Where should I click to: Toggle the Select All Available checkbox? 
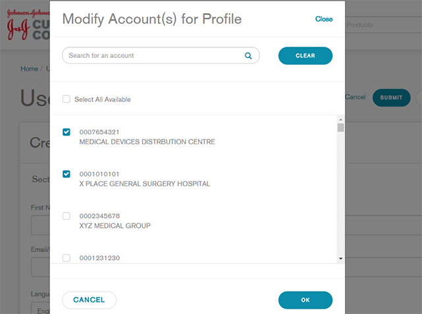point(66,99)
